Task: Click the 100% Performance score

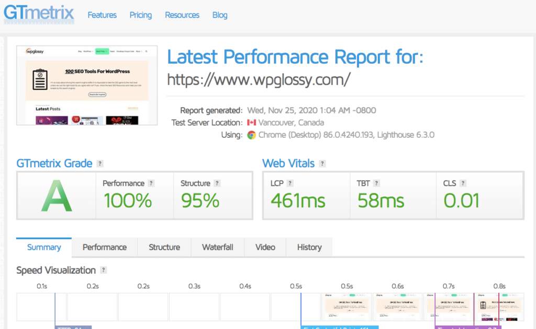Action: [x=128, y=201]
